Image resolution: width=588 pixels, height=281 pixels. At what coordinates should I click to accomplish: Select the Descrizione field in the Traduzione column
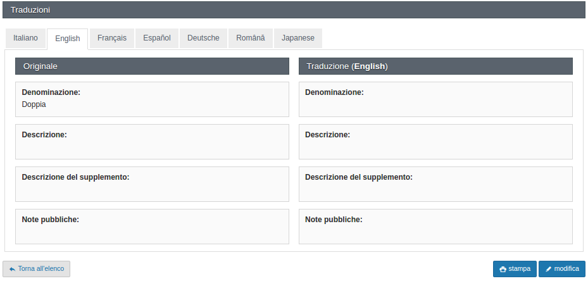tap(435, 142)
